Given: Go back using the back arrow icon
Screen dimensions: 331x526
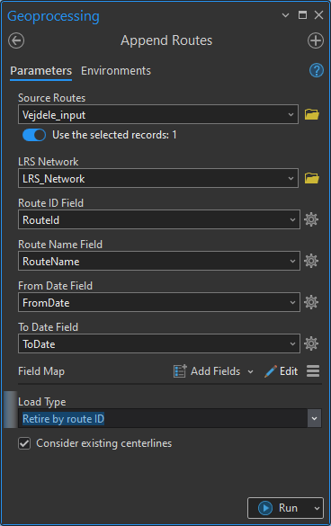Looking at the screenshot, I should pos(16,41).
